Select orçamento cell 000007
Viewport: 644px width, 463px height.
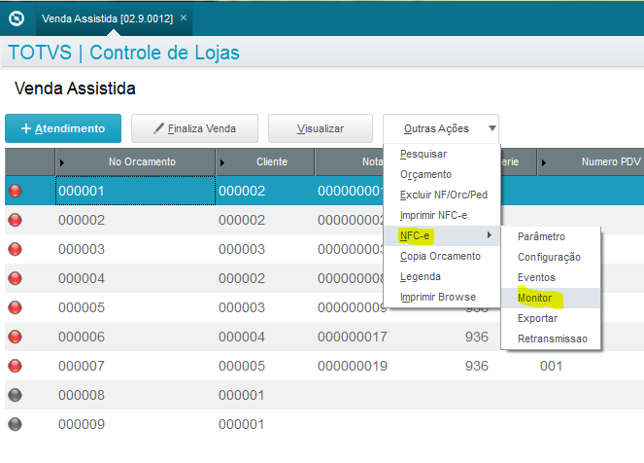pos(135,366)
